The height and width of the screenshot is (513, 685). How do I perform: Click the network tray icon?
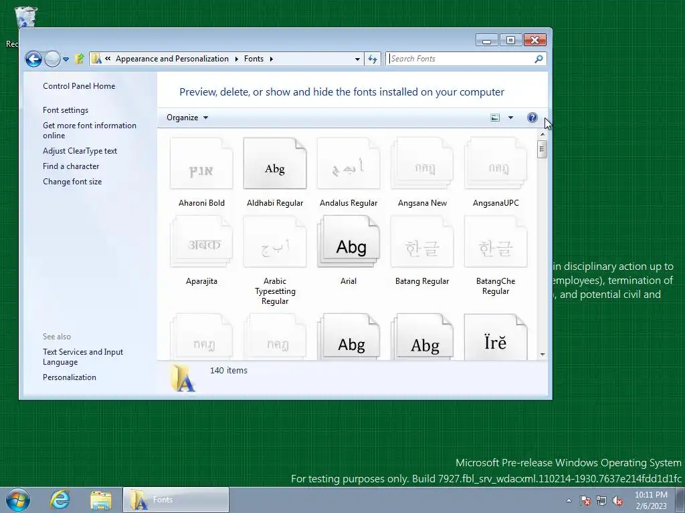point(601,500)
